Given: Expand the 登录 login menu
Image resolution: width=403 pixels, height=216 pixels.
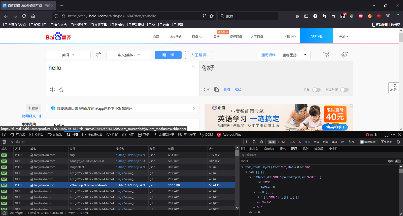Looking at the screenshot, I should [343, 37].
